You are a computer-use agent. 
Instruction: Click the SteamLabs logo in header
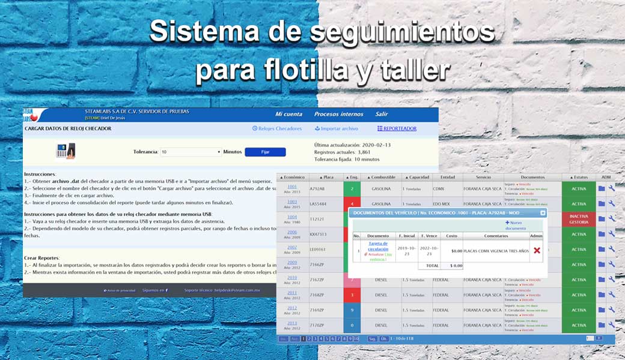(31, 115)
